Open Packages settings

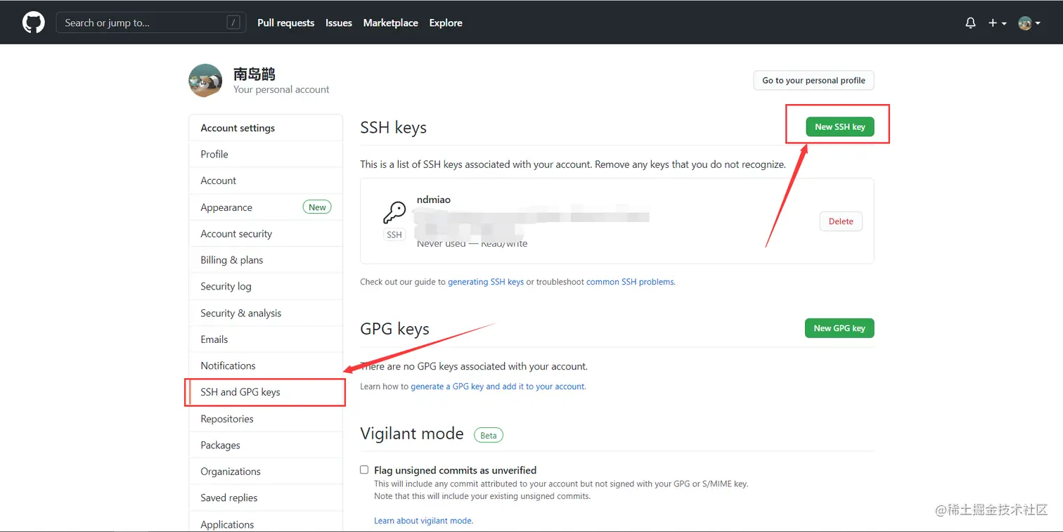[x=266, y=445]
